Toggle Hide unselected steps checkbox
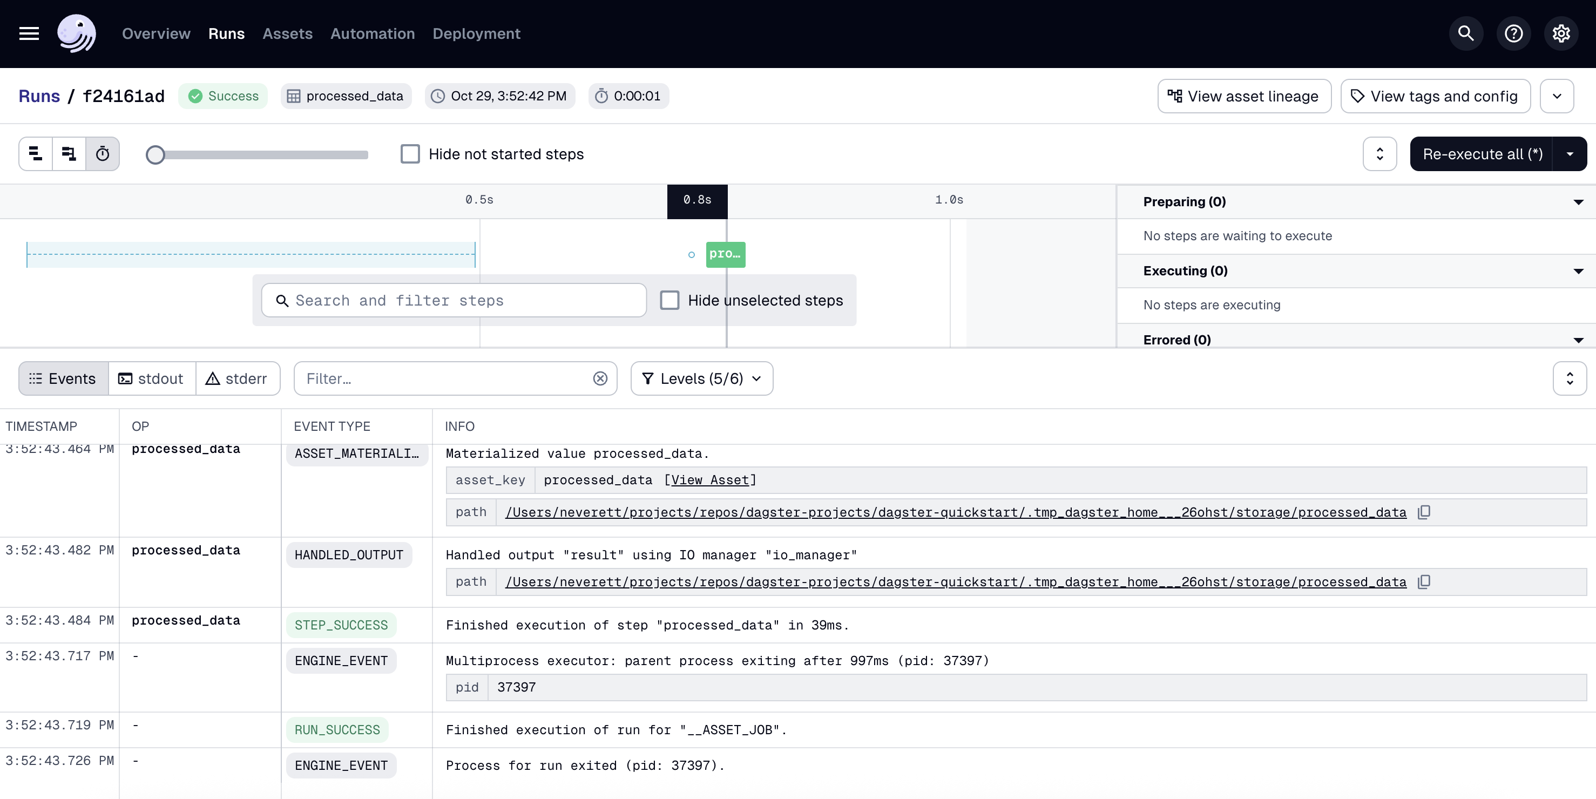This screenshot has width=1596, height=799. [669, 300]
